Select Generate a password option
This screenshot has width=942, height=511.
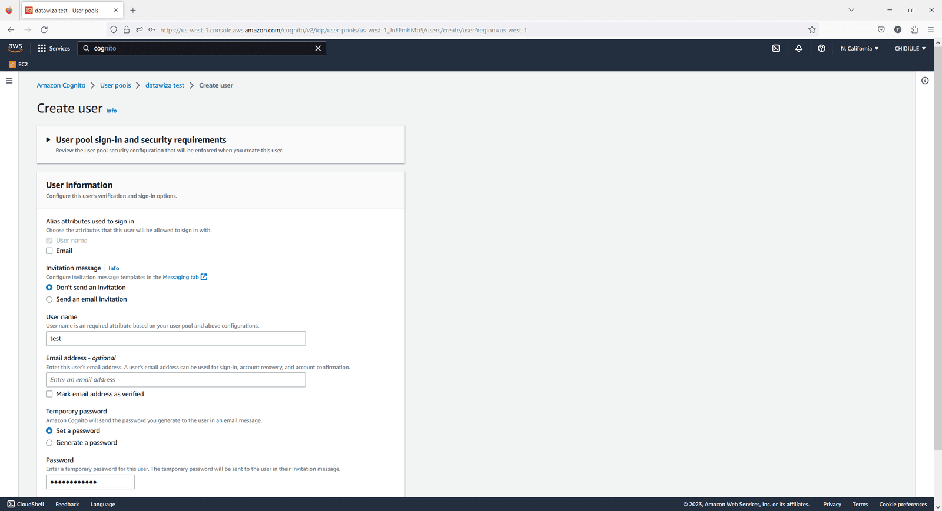coord(49,443)
